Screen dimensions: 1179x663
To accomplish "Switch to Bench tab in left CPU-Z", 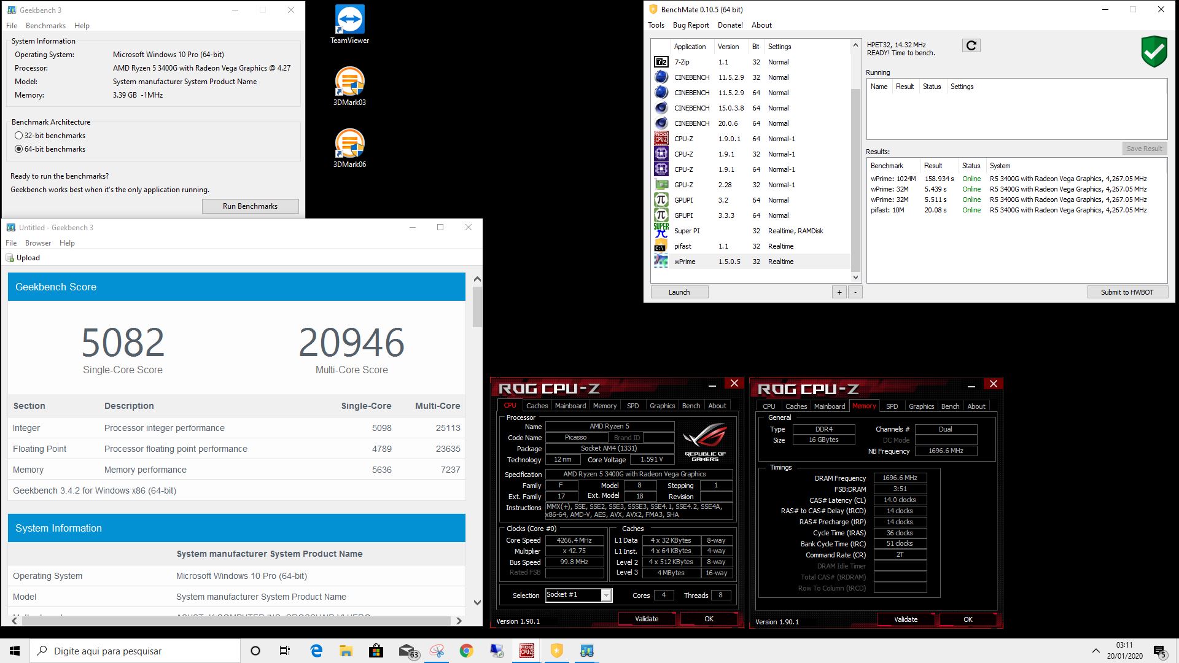I will click(691, 406).
